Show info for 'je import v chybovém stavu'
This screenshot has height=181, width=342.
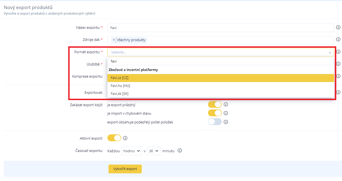[226, 113]
